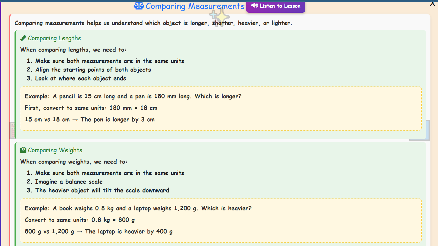Toggle the lesson audio narration

coord(275,6)
